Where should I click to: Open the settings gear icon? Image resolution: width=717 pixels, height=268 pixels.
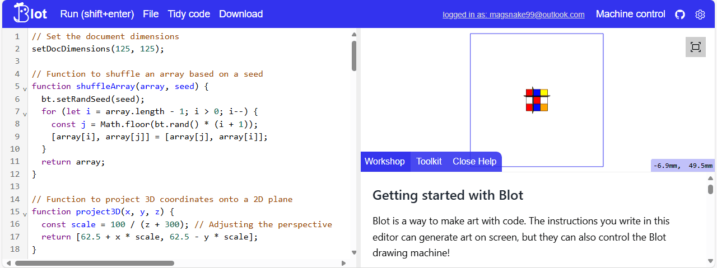point(700,15)
